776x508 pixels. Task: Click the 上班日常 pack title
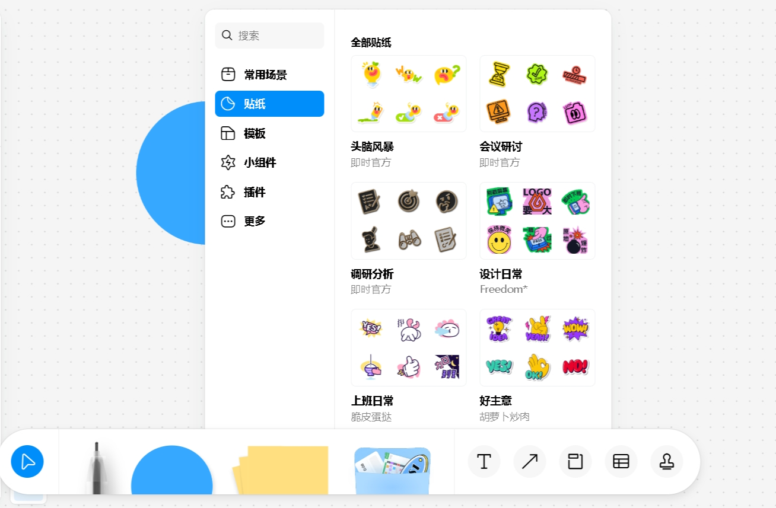[x=372, y=401]
